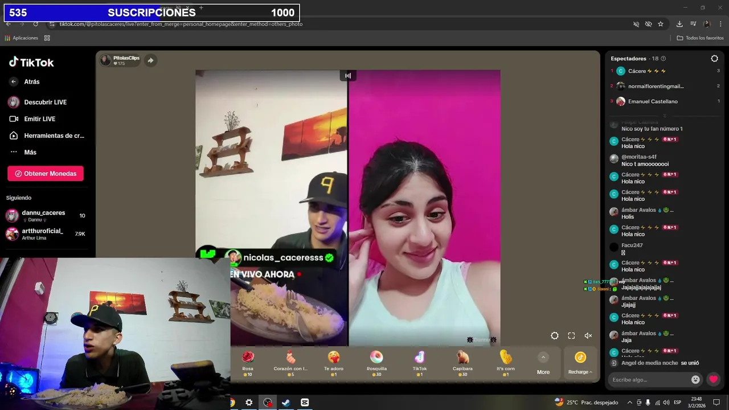Screen dimensions: 729x410
Task: Click the PitolasClips streamer profile avatar
Action: pyautogui.click(x=105, y=60)
